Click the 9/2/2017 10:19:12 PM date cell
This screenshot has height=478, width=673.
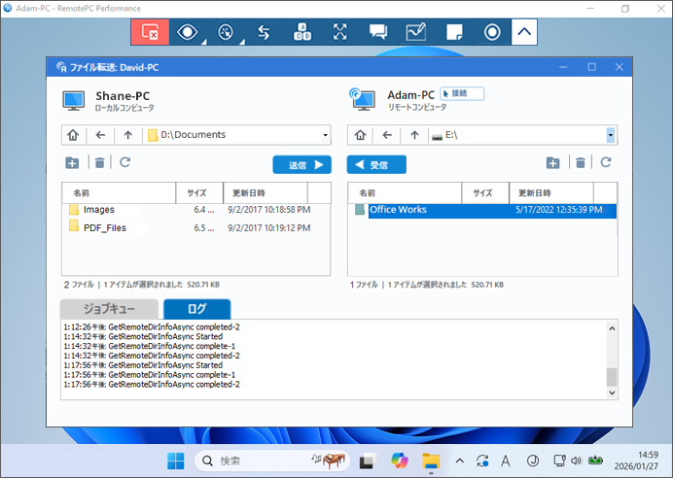pyautogui.click(x=269, y=228)
